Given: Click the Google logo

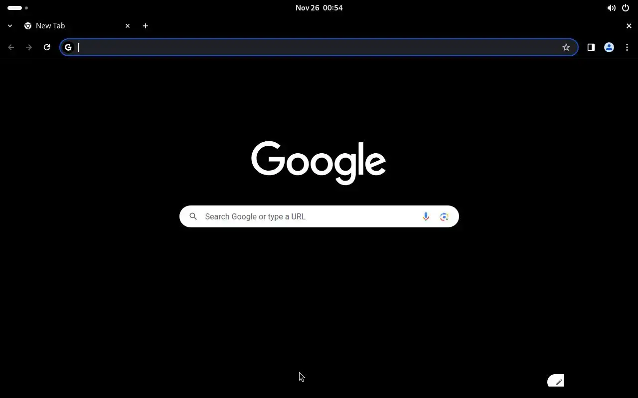Looking at the screenshot, I should point(319,163).
